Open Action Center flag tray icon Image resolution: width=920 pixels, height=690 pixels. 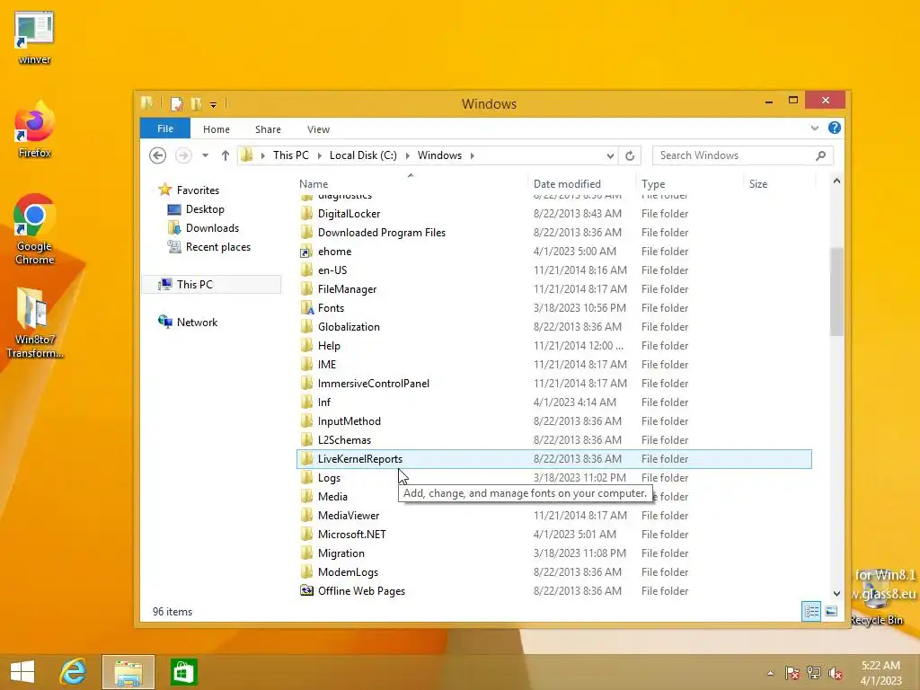(x=792, y=673)
